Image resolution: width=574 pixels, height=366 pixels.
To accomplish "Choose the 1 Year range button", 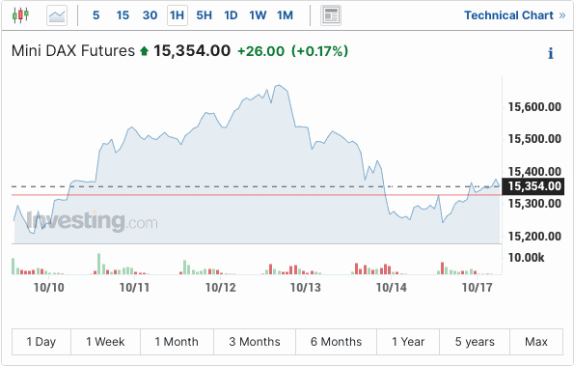I will (x=408, y=342).
